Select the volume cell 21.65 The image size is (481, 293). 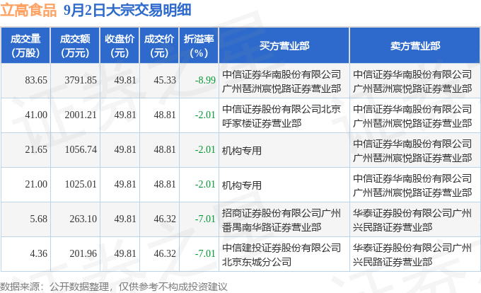(36, 150)
